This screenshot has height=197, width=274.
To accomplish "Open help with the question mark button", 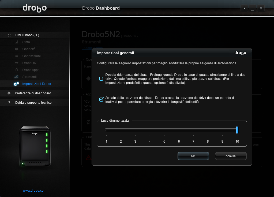I will (x=244, y=9).
